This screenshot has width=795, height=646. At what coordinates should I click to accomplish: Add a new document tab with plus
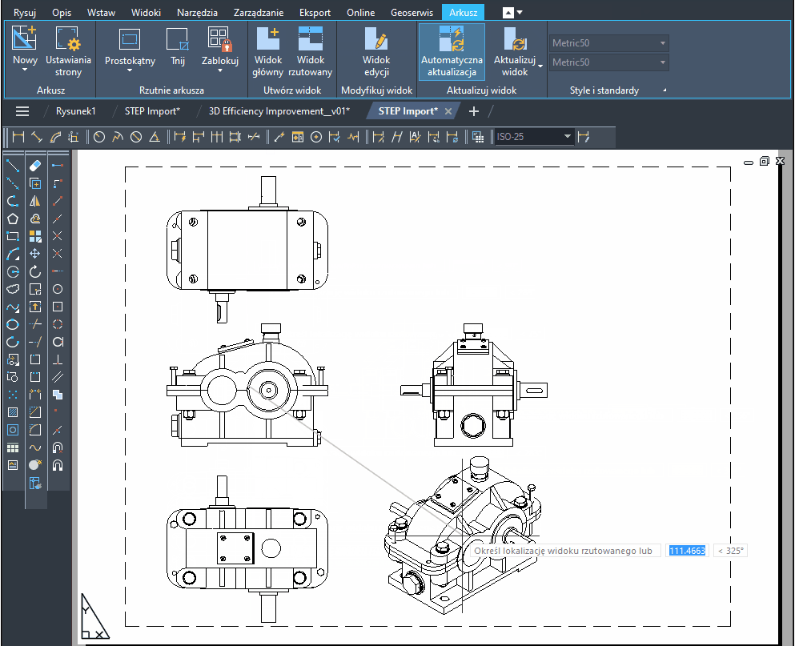473,111
